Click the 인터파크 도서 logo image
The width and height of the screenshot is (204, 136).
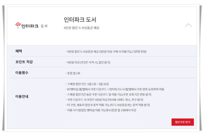coord(31,25)
